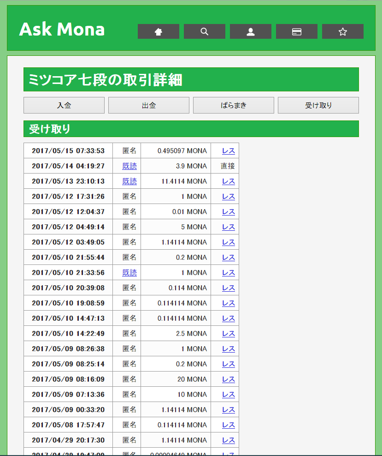
Task: Select 匿名 cell in 07:33:53 row
Action: click(129, 151)
